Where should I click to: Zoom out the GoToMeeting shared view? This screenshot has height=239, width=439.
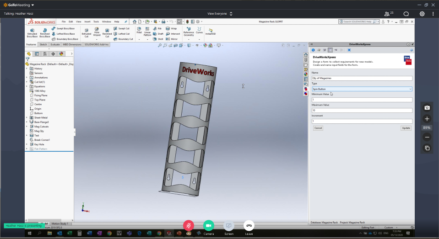(x=427, y=137)
